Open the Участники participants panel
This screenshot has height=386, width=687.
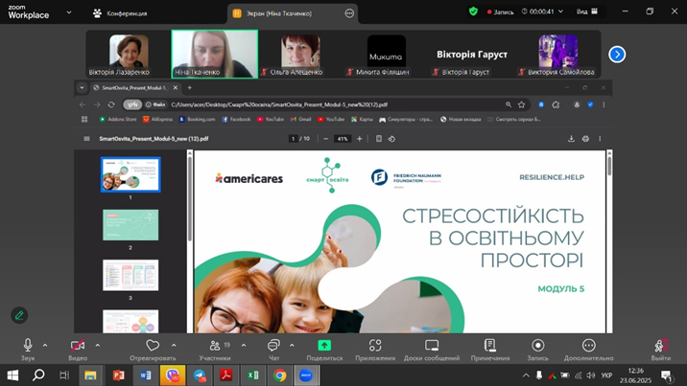[215, 350]
